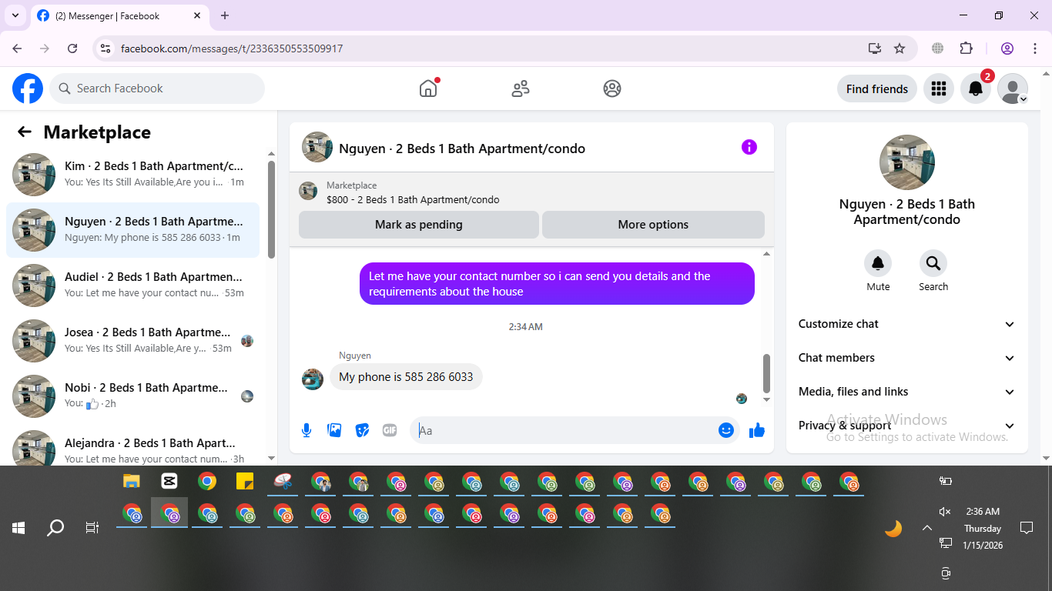The image size is (1052, 591).
Task: Open the Chrome profile icon
Action: [1007, 48]
